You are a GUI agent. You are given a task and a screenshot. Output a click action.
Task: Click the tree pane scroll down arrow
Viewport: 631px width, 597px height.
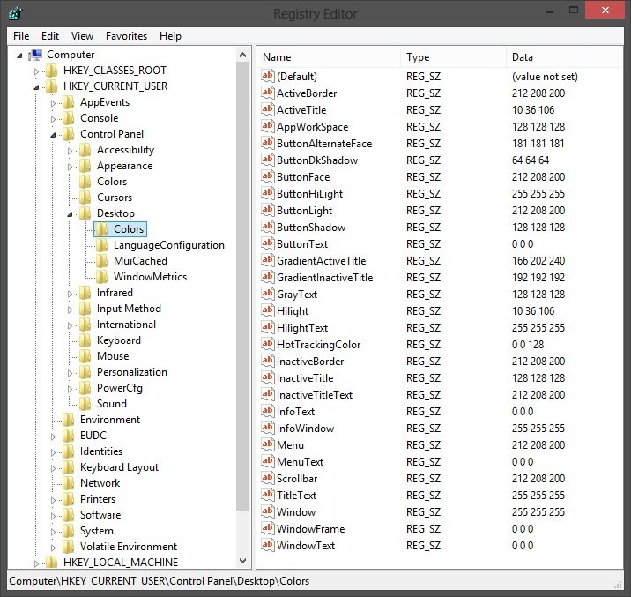point(242,560)
